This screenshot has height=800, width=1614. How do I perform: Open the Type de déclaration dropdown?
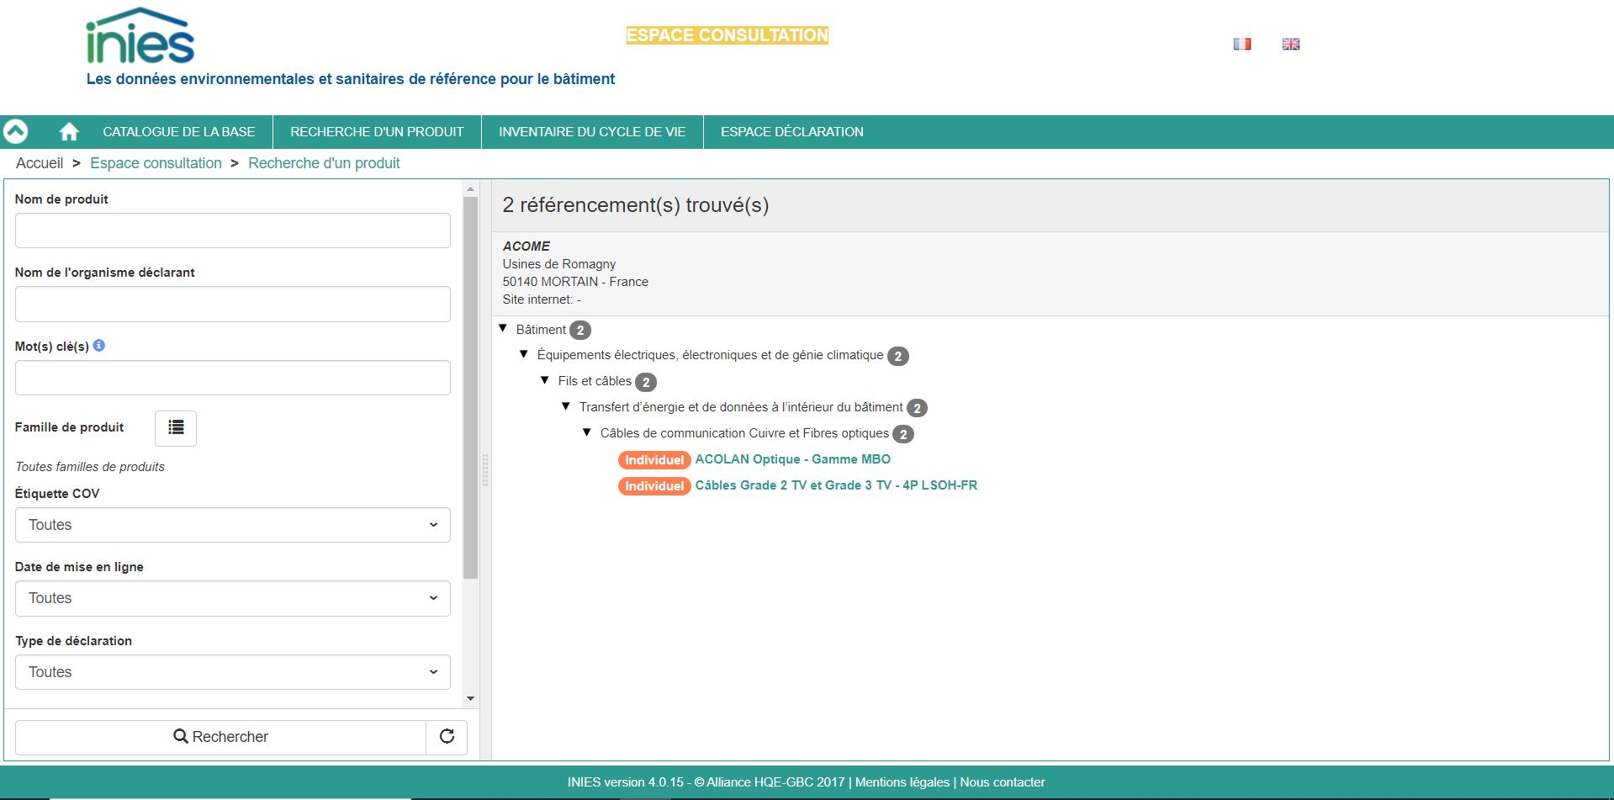[233, 672]
